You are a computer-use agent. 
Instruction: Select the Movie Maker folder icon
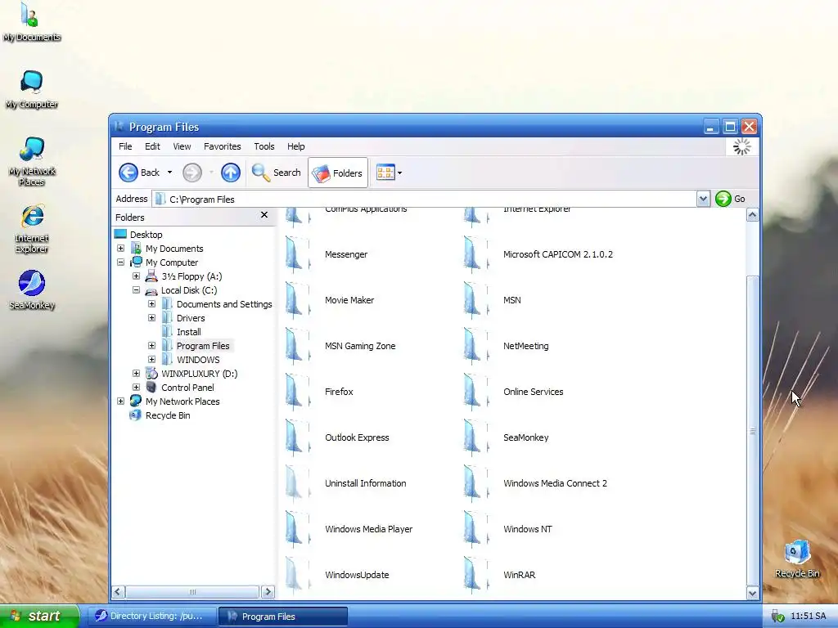(298, 300)
